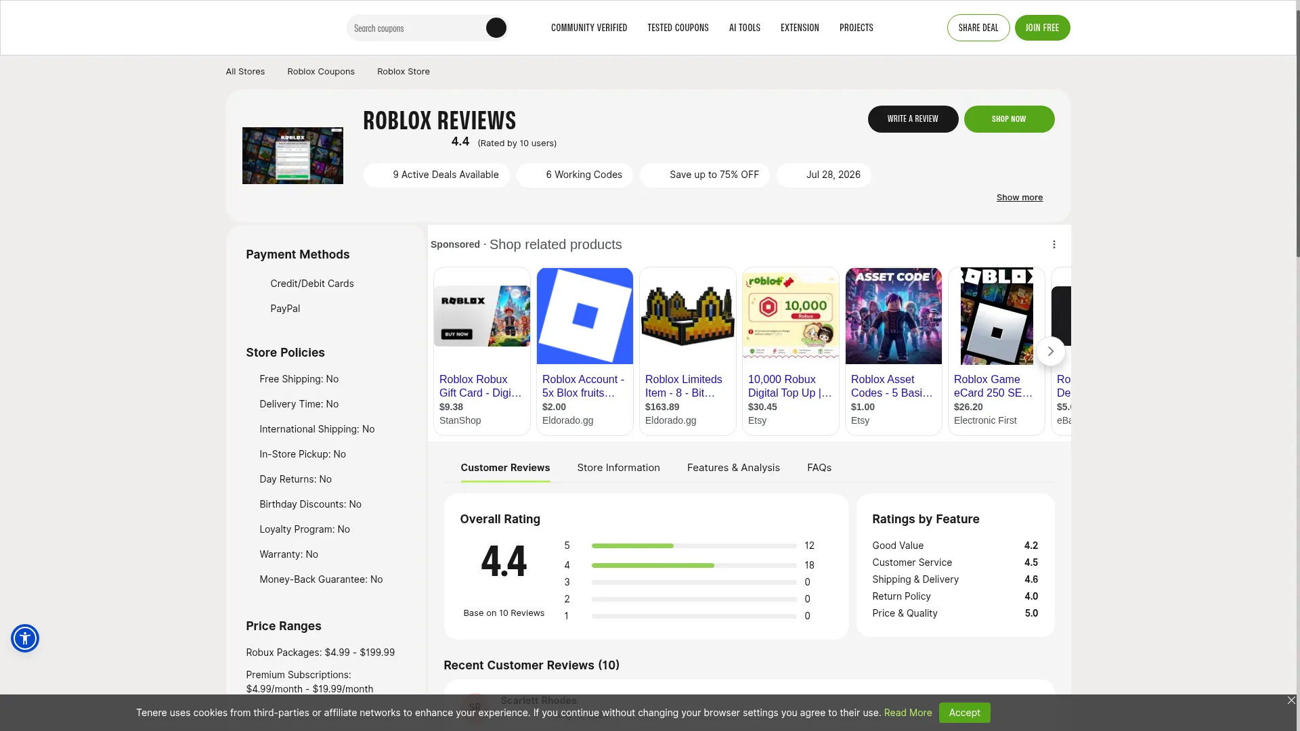Click the 5-star rating bar

694,546
